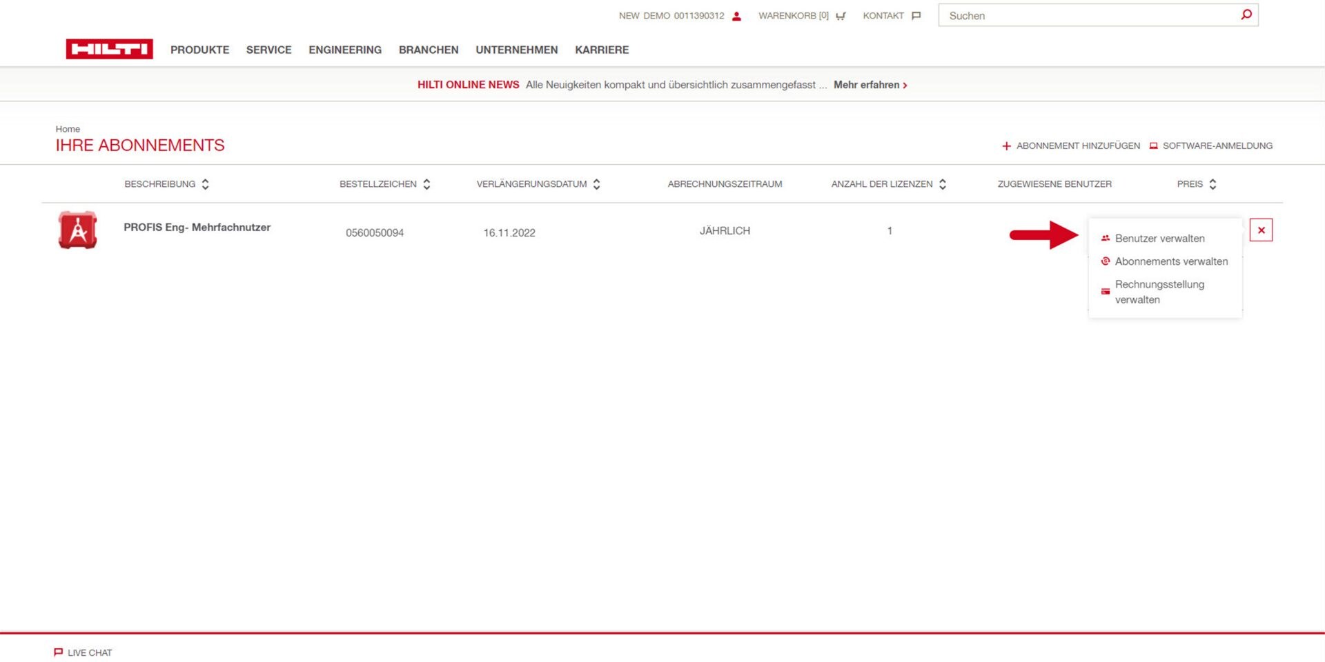1325x662 pixels.
Task: Click the laptop icon for Software-Anmeldung
Action: [x=1153, y=146]
